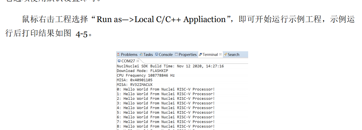
Task: Click the '3: Hello World' output line
Action: click(x=166, y=103)
